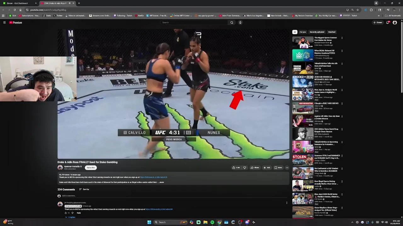
Task: Open All Bookmarks folder
Action: tap(393, 16)
